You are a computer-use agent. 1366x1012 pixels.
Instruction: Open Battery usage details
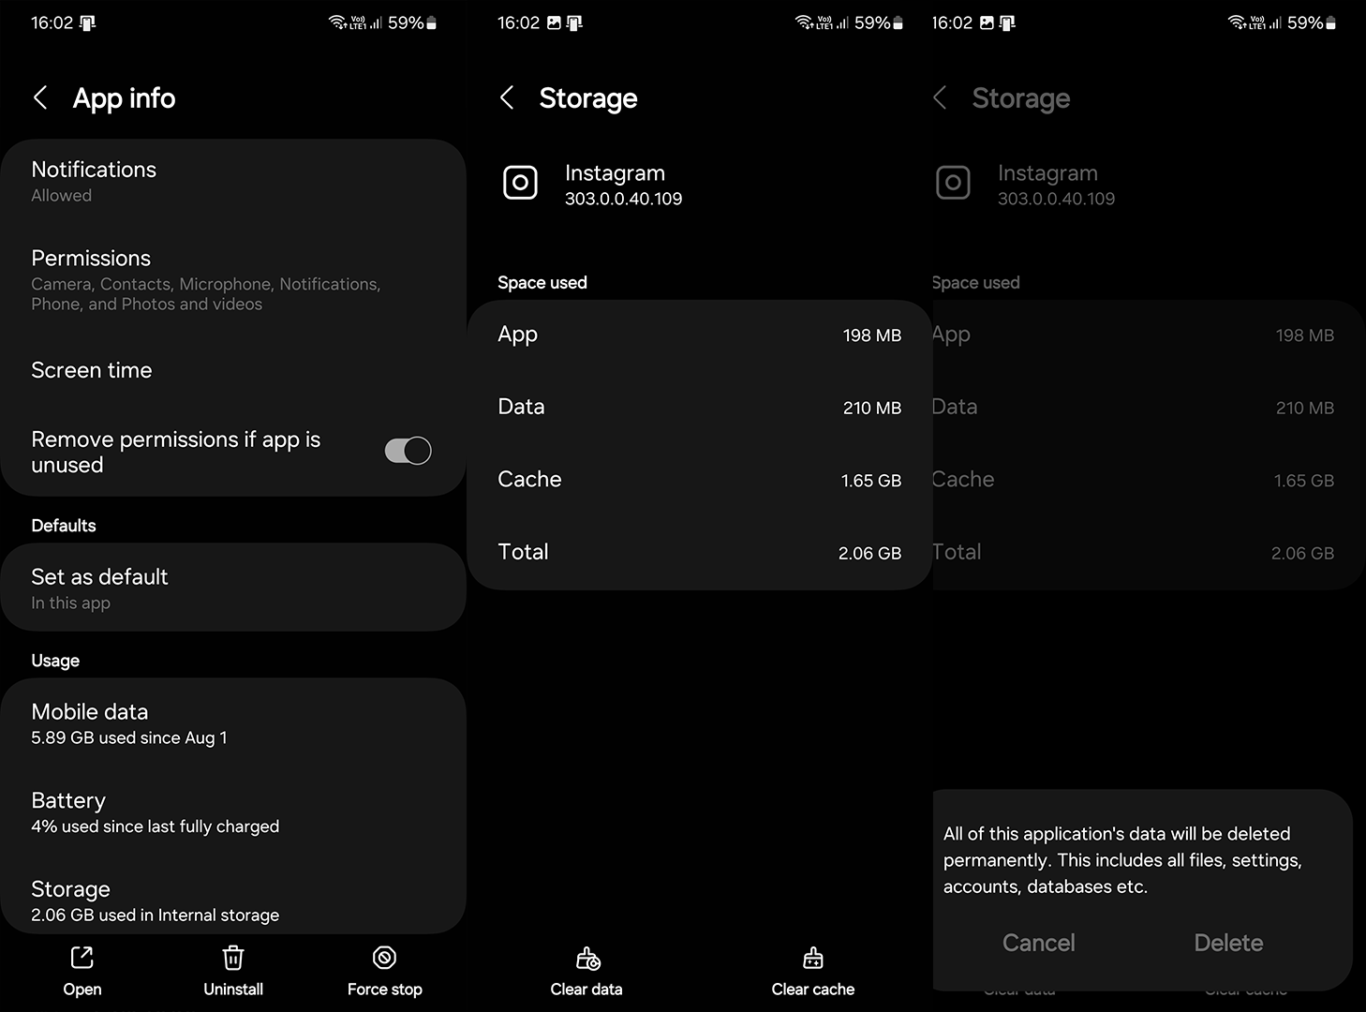click(x=233, y=812)
